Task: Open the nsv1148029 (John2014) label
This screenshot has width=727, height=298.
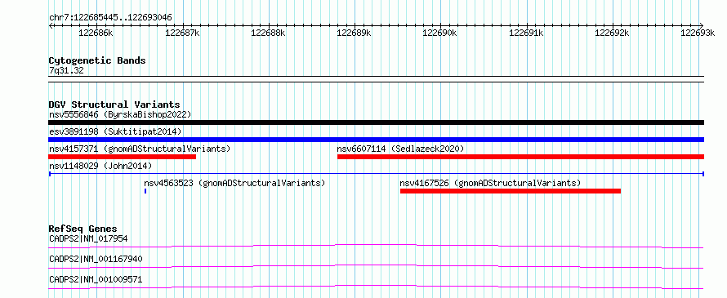Action: pos(100,166)
